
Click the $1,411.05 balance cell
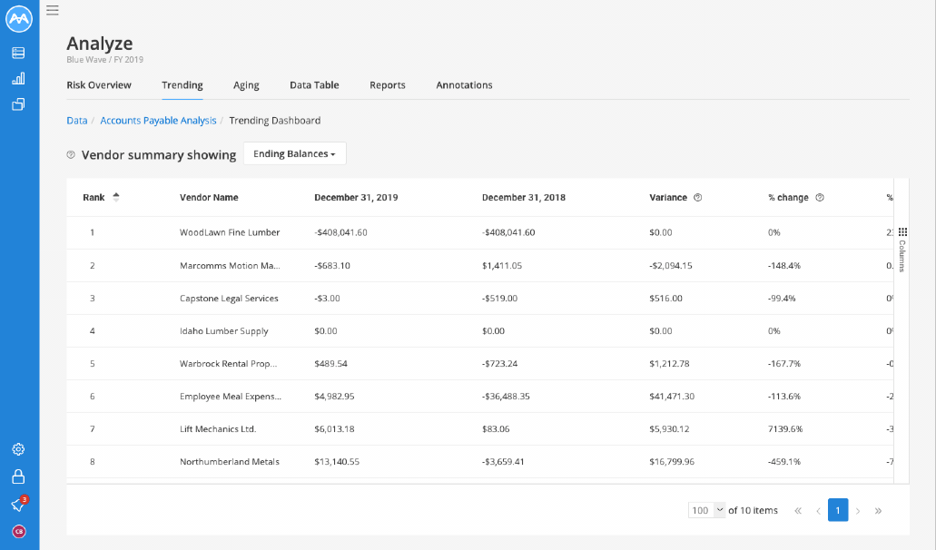[x=502, y=265]
